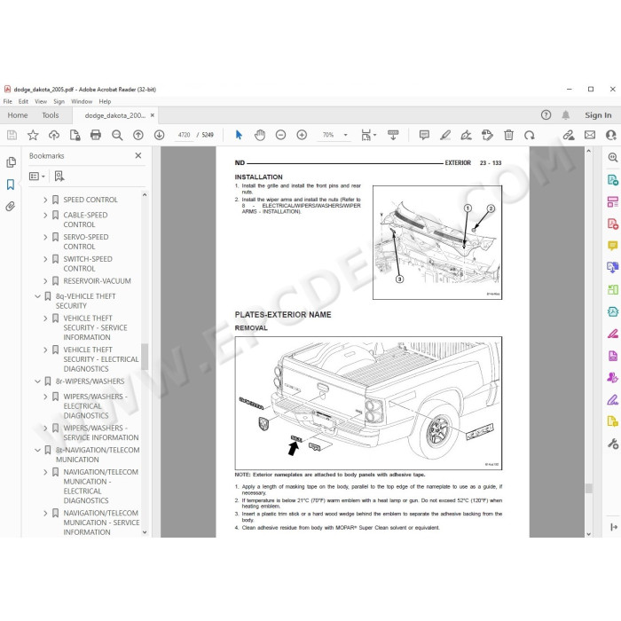Open the File menu
The width and height of the screenshot is (621, 621).
click(x=7, y=101)
